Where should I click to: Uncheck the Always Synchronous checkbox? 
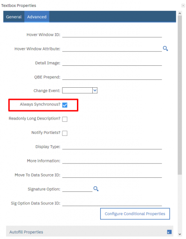click(65, 105)
